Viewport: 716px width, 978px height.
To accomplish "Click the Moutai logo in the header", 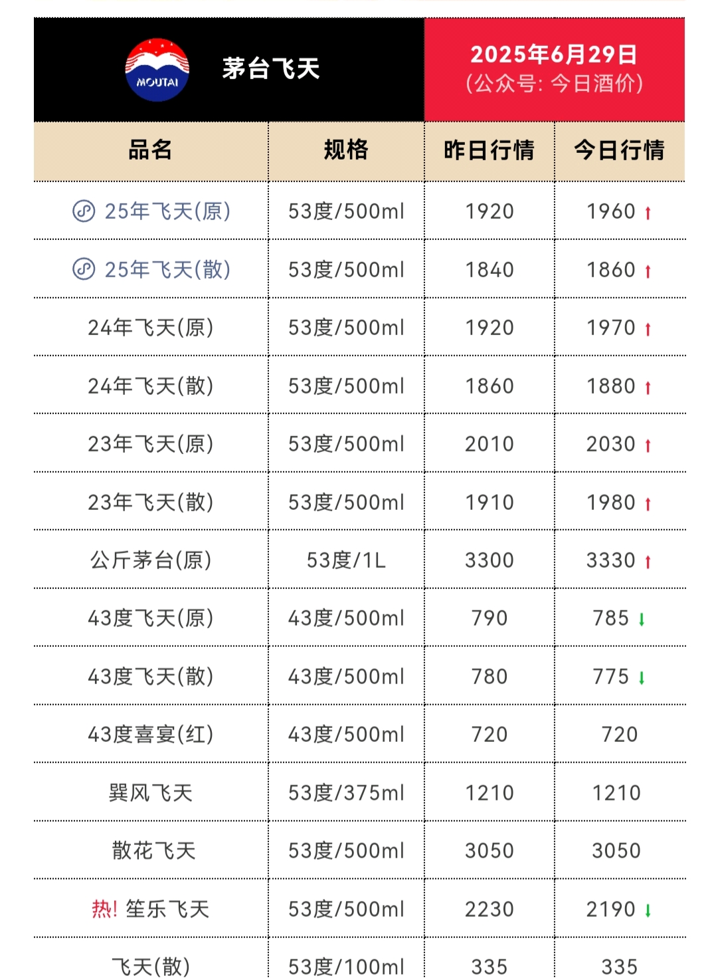I will coord(157,70).
